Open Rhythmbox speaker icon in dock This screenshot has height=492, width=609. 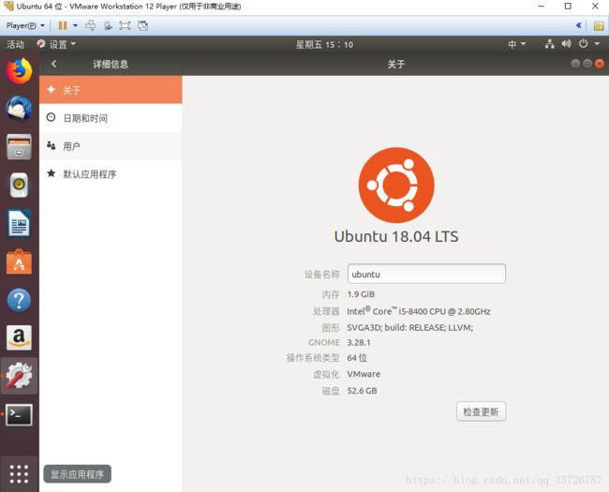click(x=19, y=185)
